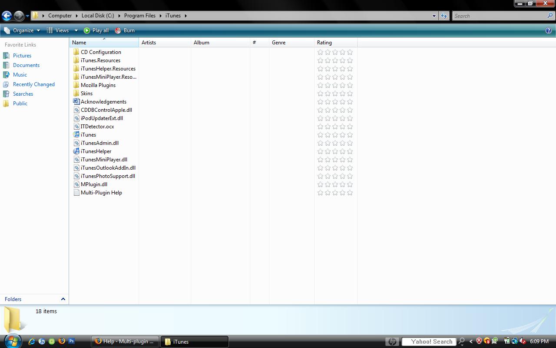Select the iPodUpdaterExt.dll file icon
Image resolution: width=556 pixels, height=348 pixels.
point(76,118)
